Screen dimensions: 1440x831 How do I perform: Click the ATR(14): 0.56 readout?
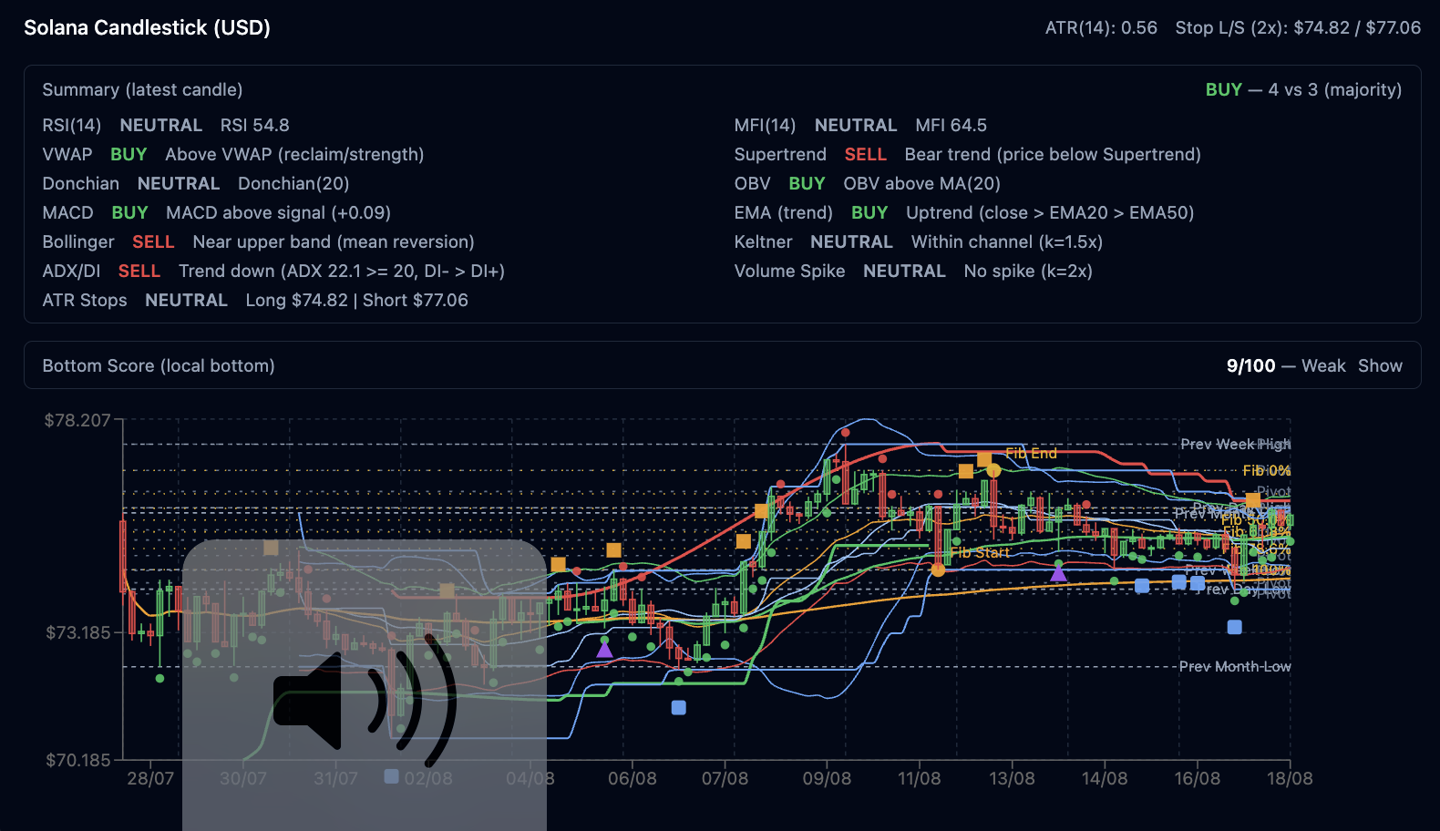click(1101, 27)
